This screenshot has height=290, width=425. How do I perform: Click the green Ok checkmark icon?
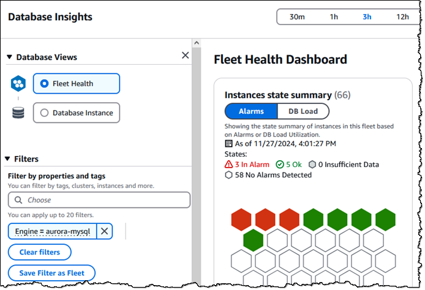[280, 165]
